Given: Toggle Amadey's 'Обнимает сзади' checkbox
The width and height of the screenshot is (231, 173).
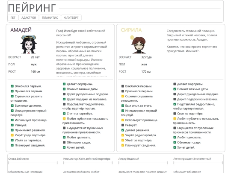Looking at the screenshot, I should 64,142.
